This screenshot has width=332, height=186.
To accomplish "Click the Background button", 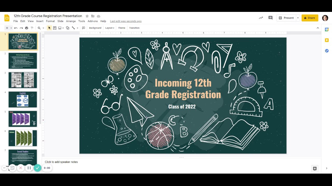I will pyautogui.click(x=95, y=28).
